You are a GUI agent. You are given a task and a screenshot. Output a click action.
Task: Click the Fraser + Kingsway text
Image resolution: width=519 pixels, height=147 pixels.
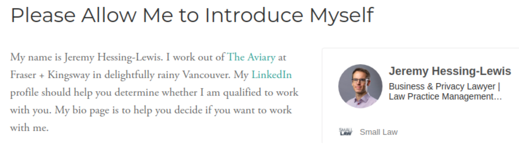click(50, 75)
